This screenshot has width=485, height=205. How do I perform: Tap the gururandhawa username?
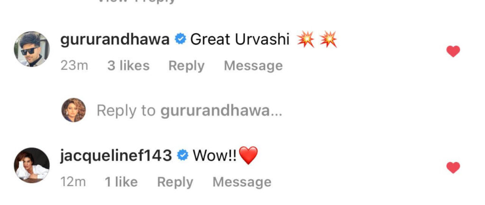(x=115, y=40)
